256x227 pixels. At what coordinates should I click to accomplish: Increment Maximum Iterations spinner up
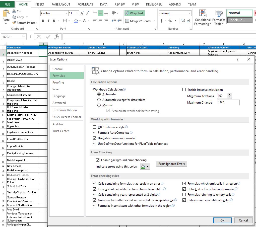click(x=230, y=95)
